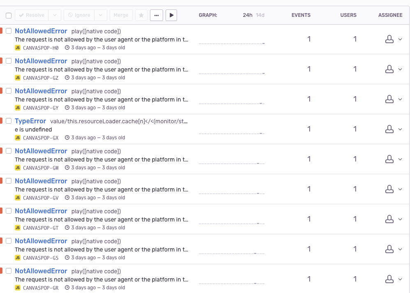The width and height of the screenshot is (410, 293).
Task: Select the CANVASPOP-H0 issue checkbox
Action: click(x=9, y=31)
